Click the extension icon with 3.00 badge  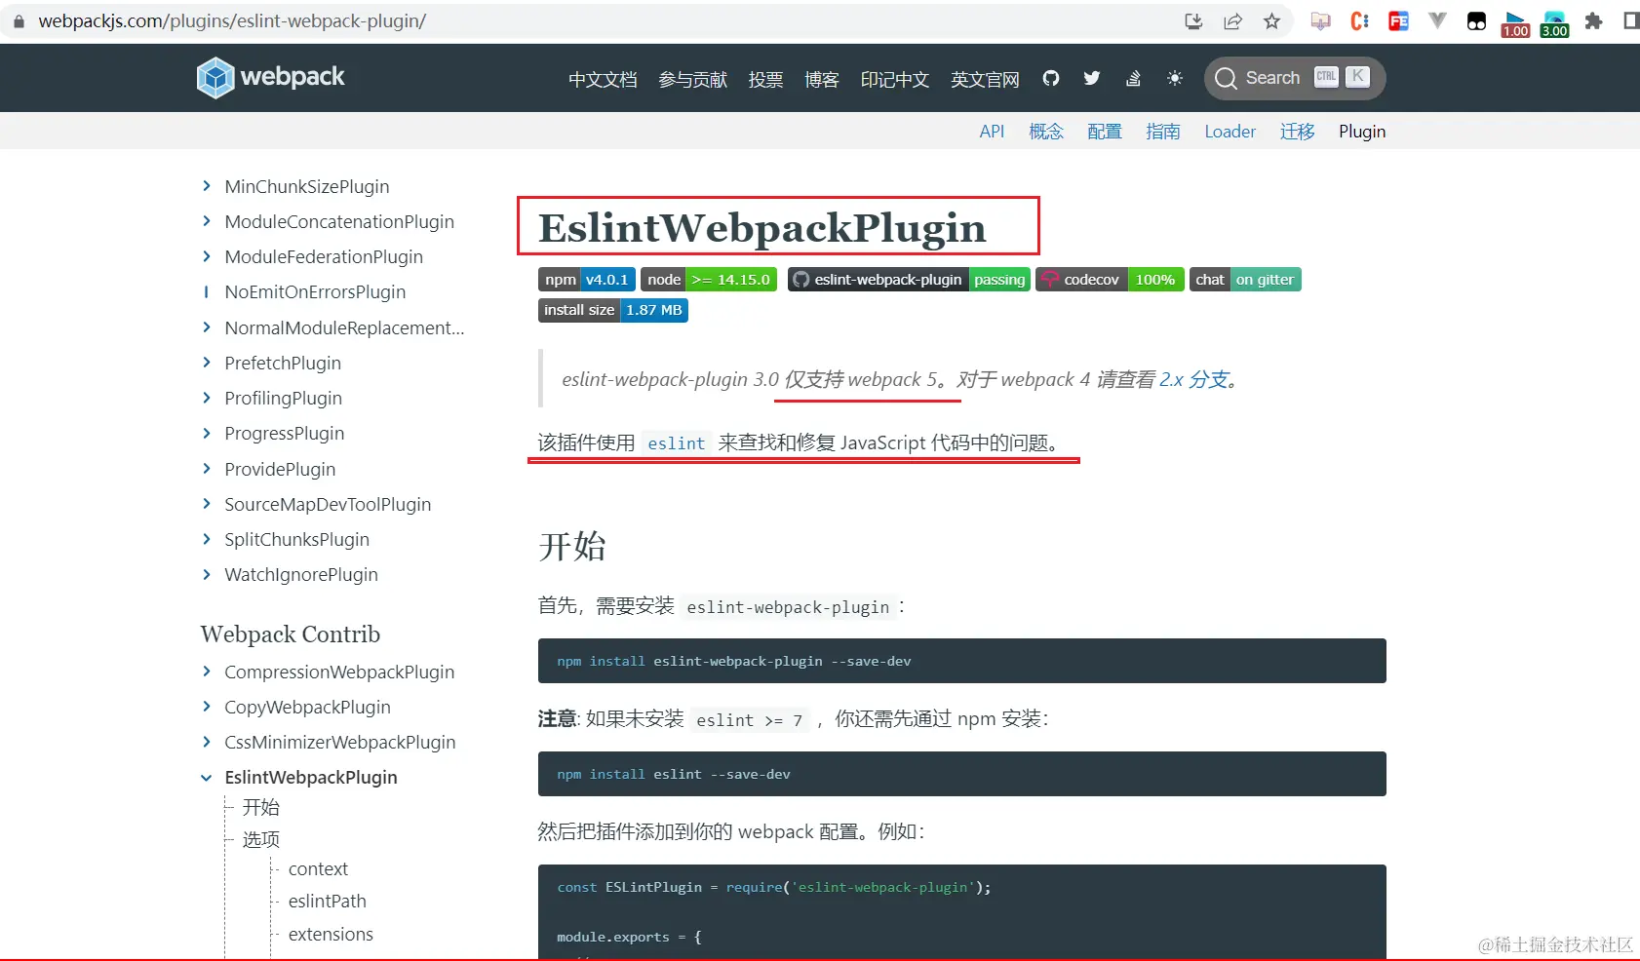[1554, 23]
